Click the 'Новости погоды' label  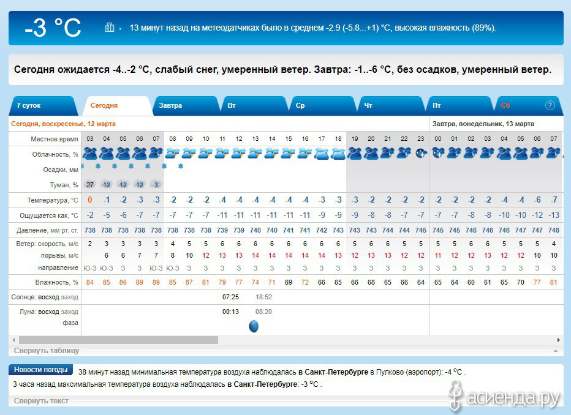(x=41, y=370)
